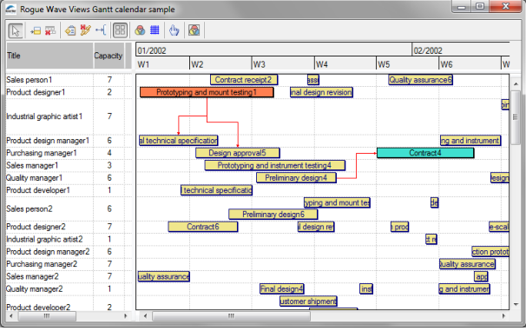This screenshot has height=331, width=526.
Task: Click the Title column header
Action: coord(49,56)
